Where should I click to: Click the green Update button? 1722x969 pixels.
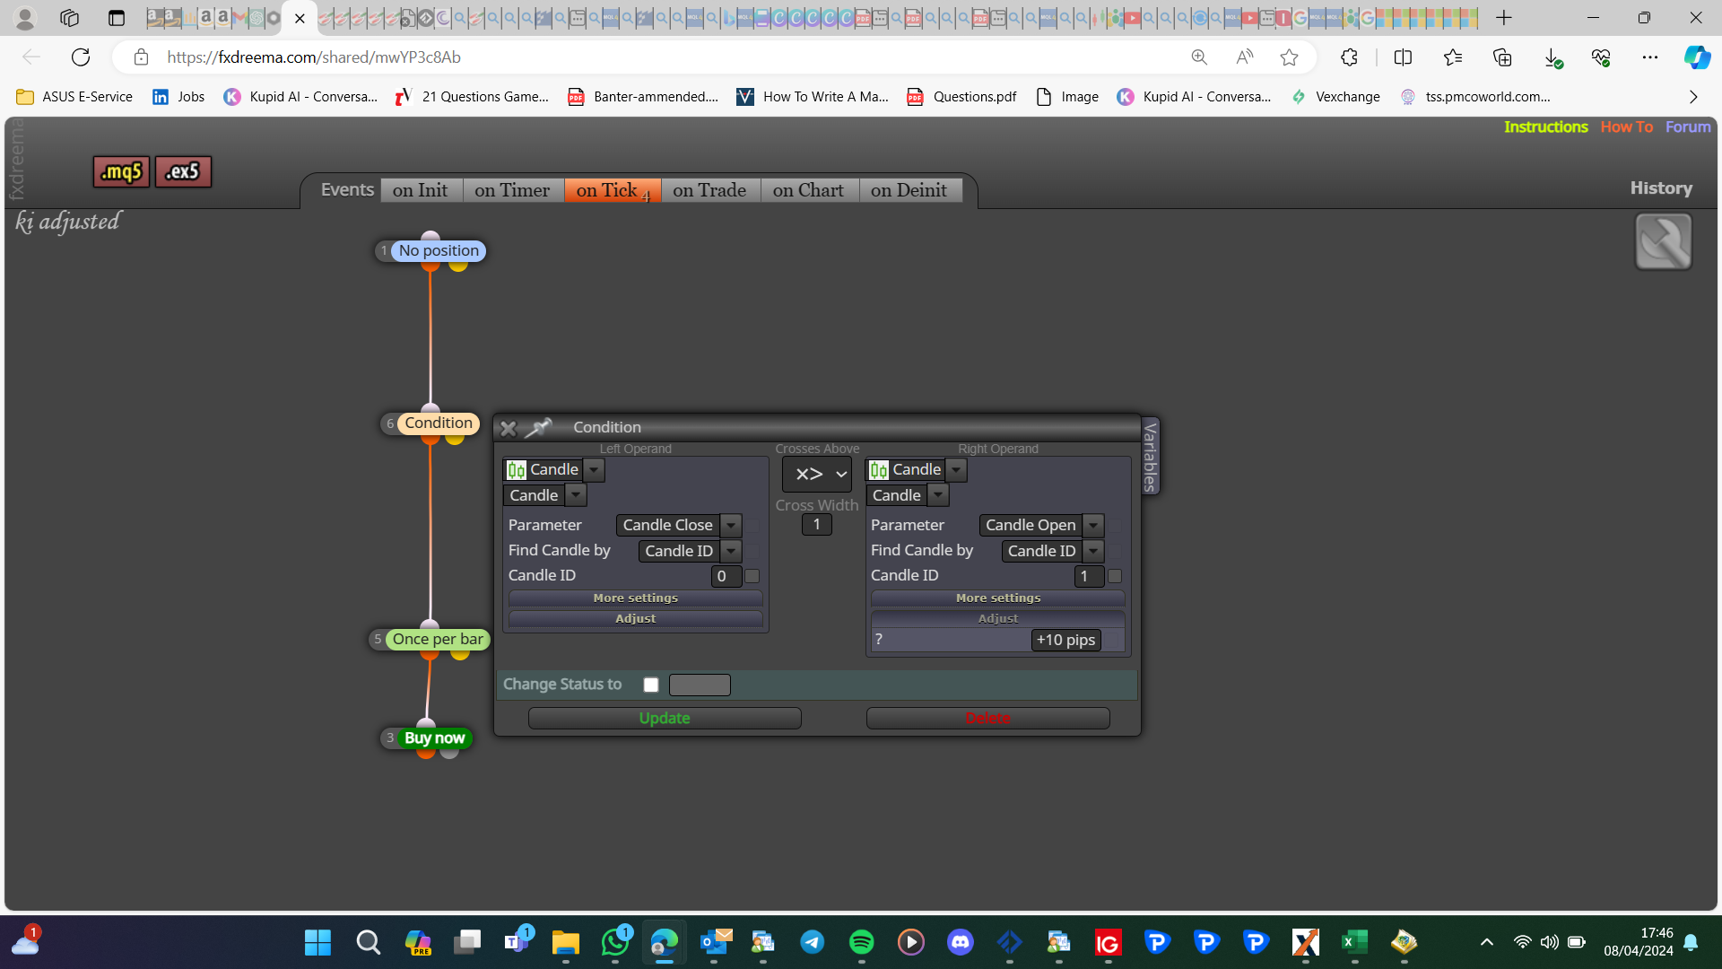click(665, 719)
